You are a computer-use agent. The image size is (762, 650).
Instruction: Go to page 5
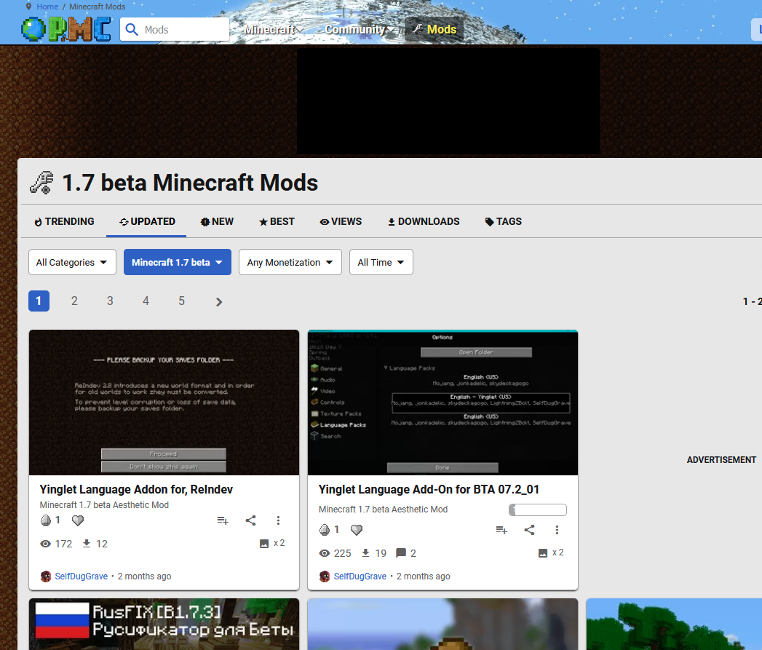[x=182, y=301]
